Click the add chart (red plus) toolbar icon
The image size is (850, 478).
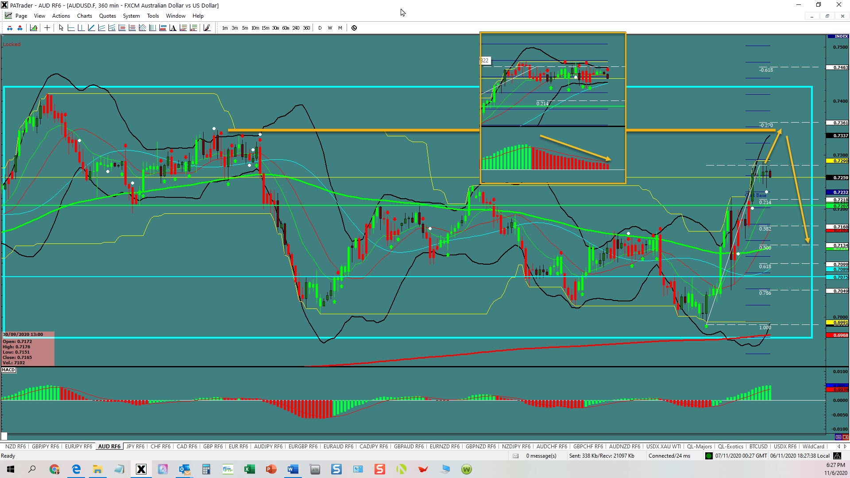click(x=20, y=28)
